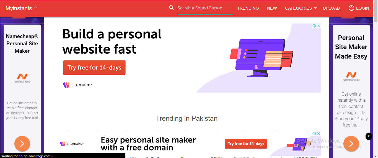Viewport: 378px width, 158px height.
Task: Click the search magnifier icon
Action: pyautogui.click(x=172, y=8)
